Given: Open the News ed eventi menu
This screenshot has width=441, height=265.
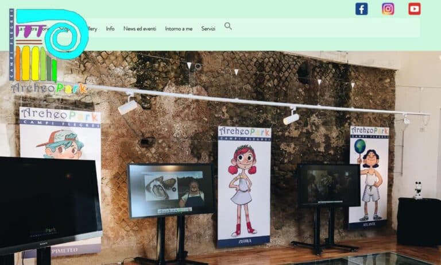Looking at the screenshot, I should coord(140,29).
